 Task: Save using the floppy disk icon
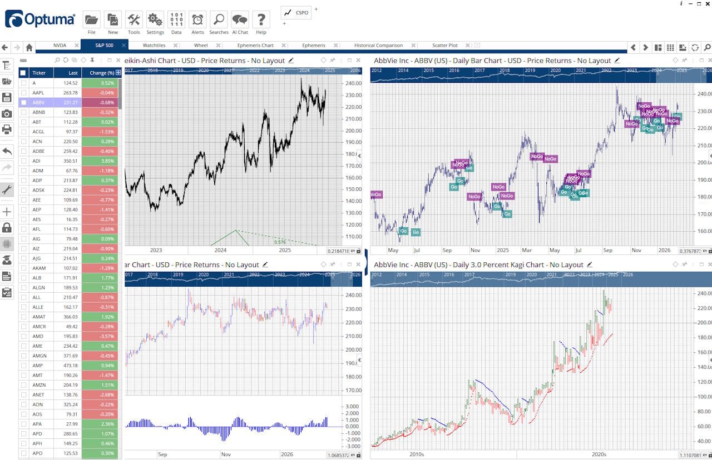(7, 98)
